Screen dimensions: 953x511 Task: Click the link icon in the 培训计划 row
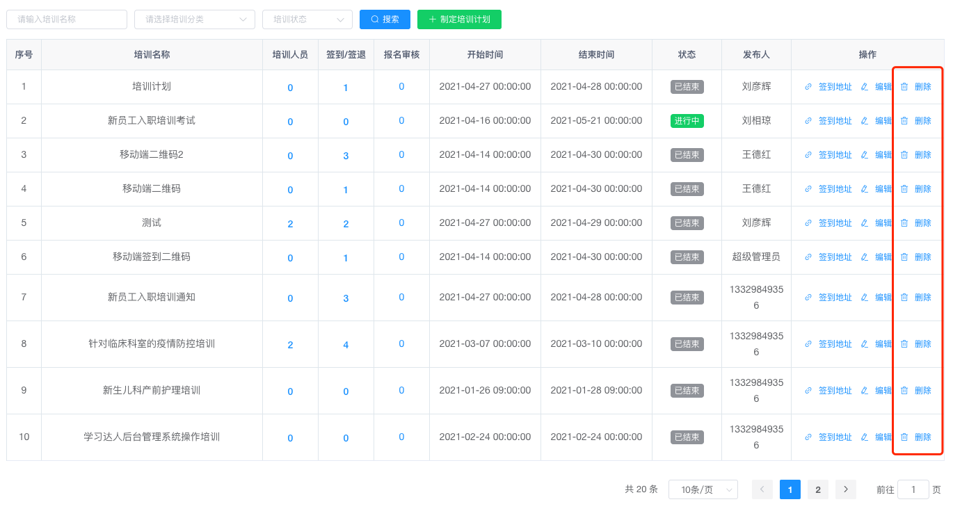point(808,87)
